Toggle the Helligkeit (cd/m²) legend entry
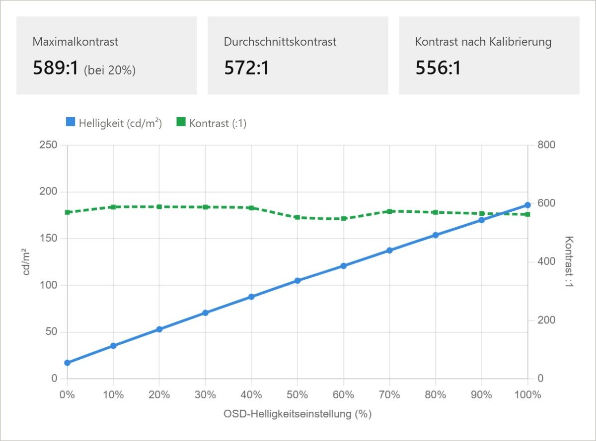The image size is (596, 441). tap(114, 123)
